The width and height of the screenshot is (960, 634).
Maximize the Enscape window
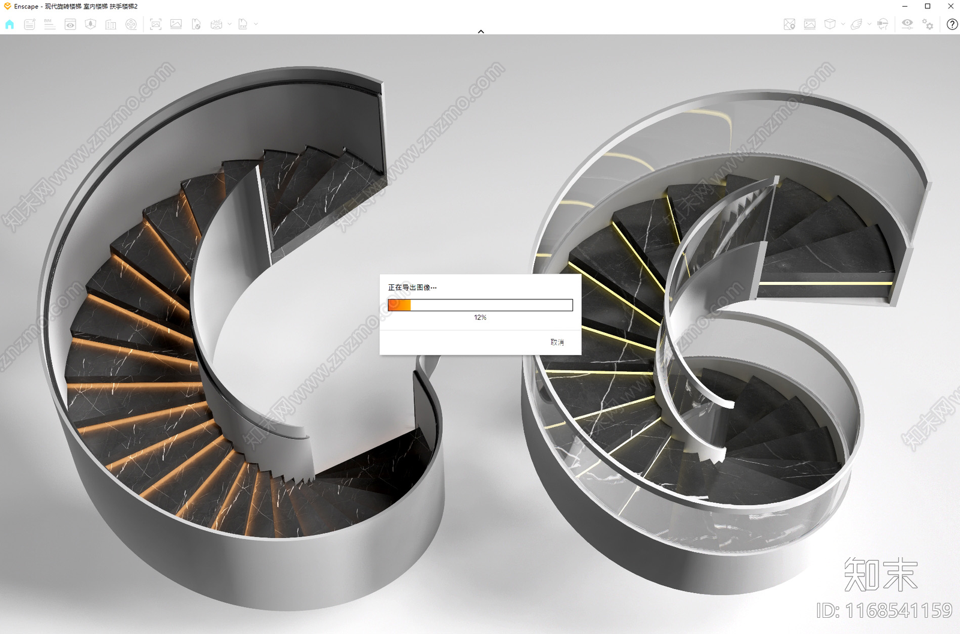[x=928, y=6]
